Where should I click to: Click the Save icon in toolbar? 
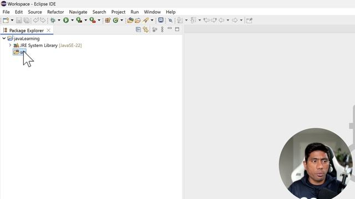tap(19, 20)
